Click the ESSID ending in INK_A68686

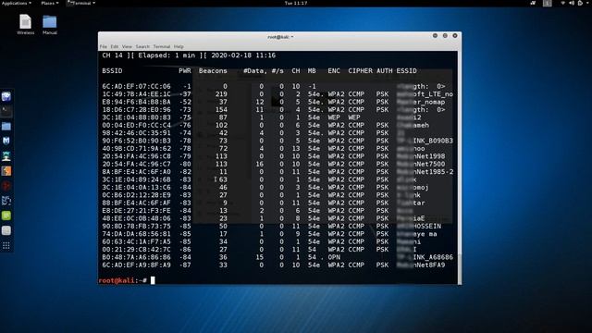point(425,257)
